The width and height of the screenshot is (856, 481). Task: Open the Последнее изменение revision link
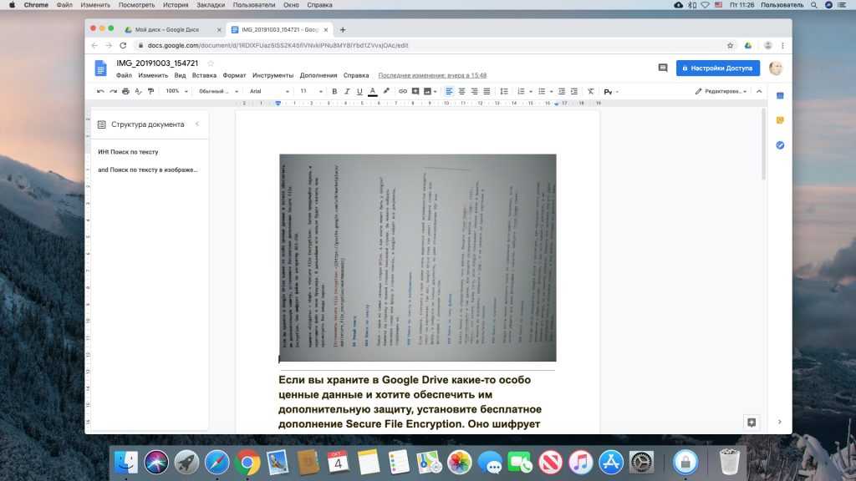432,75
